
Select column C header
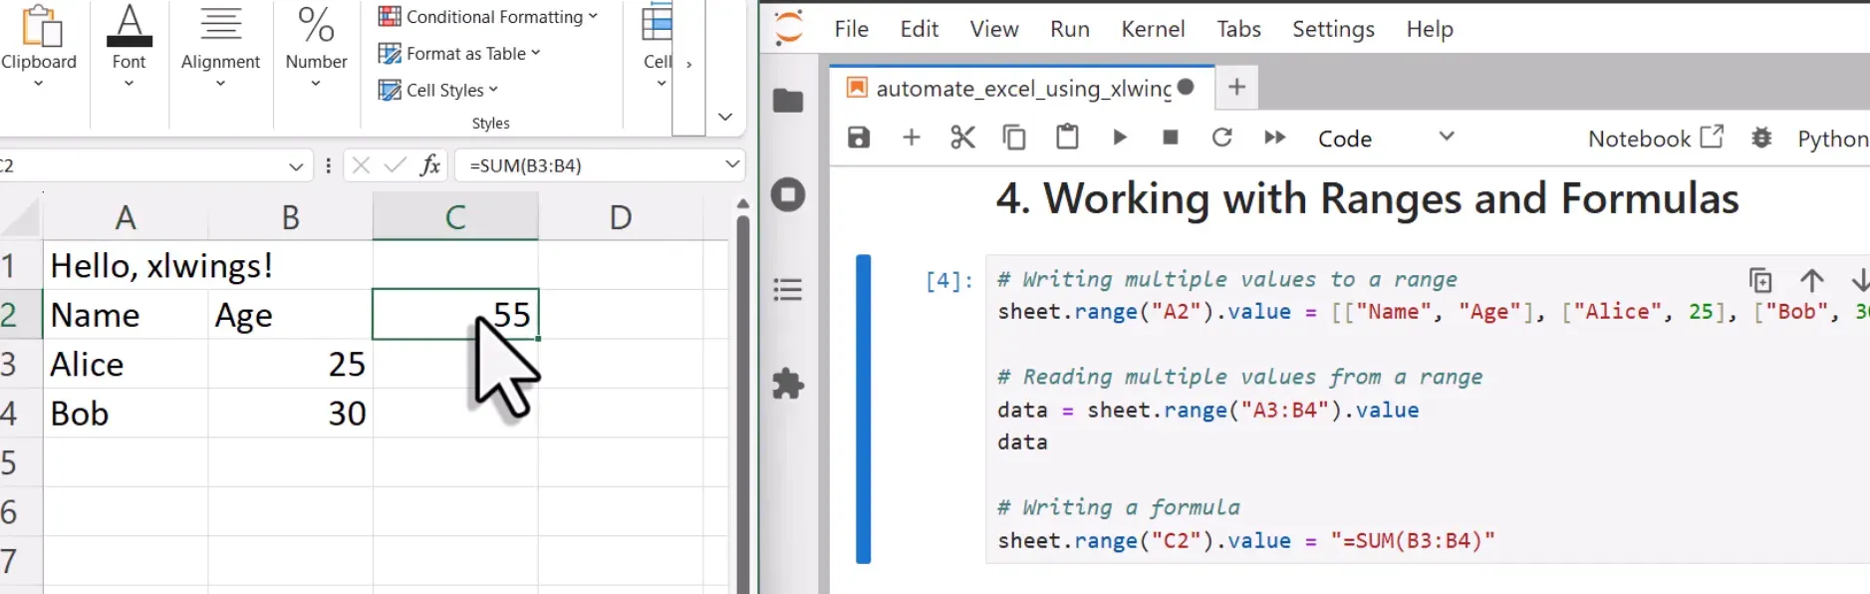(x=455, y=216)
